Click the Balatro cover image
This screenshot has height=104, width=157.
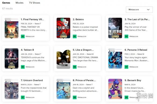pyautogui.click(x=63, y=28)
